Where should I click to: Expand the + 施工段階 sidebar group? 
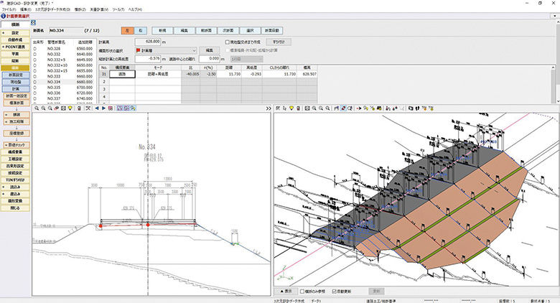coord(17,122)
